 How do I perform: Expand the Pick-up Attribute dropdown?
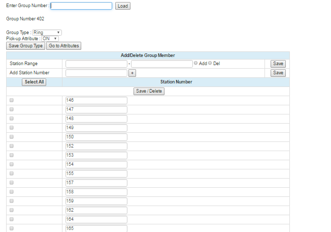50,39
